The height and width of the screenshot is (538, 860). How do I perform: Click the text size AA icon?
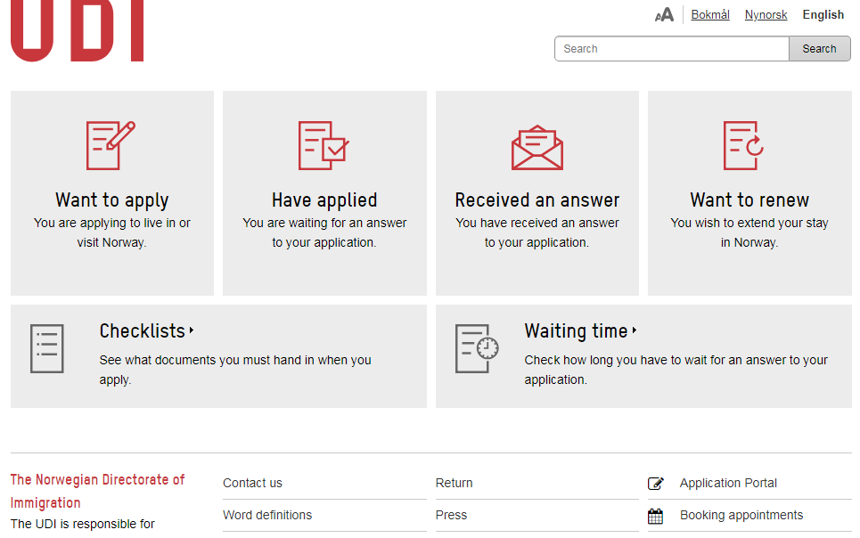point(664,15)
